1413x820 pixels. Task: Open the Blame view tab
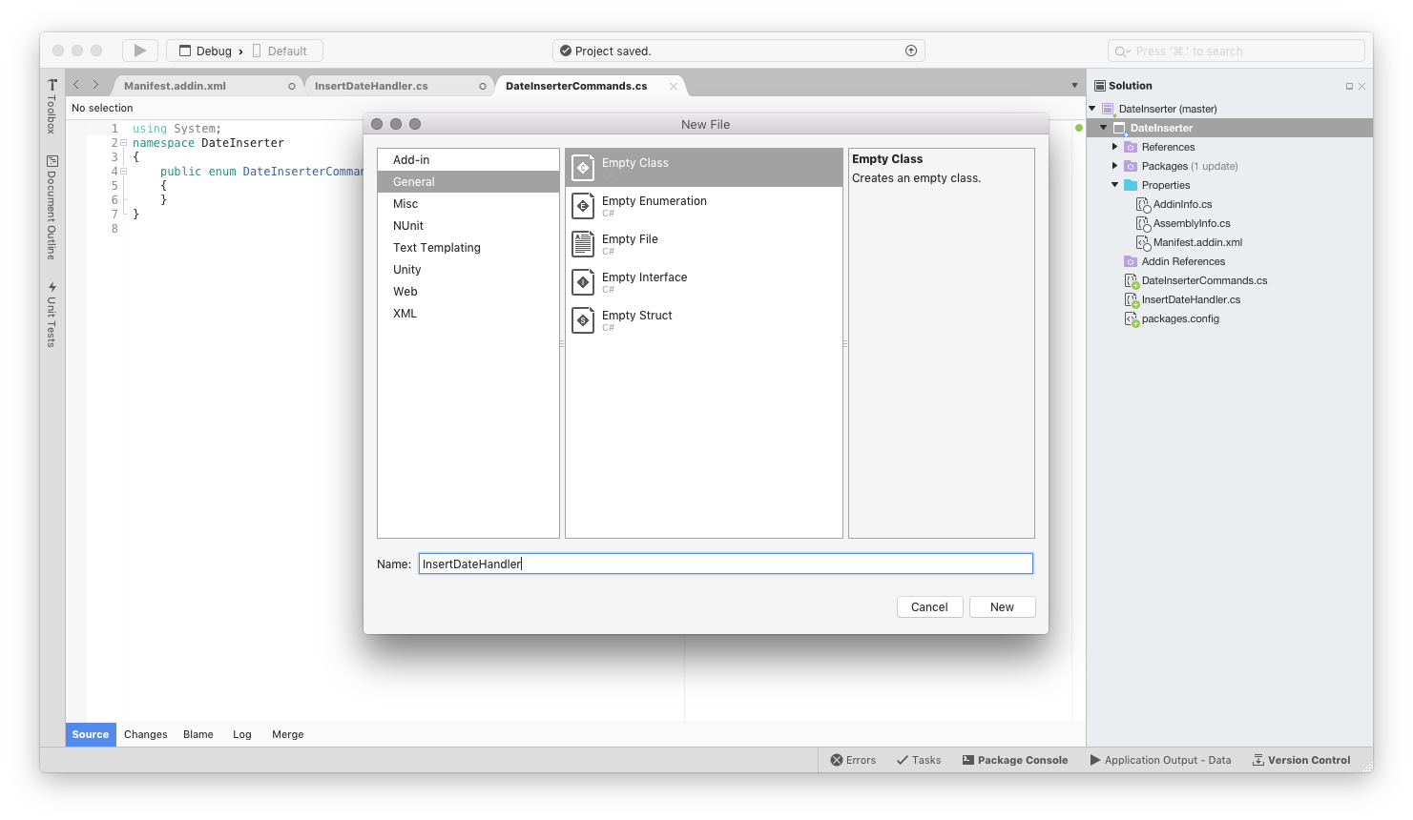pos(198,734)
